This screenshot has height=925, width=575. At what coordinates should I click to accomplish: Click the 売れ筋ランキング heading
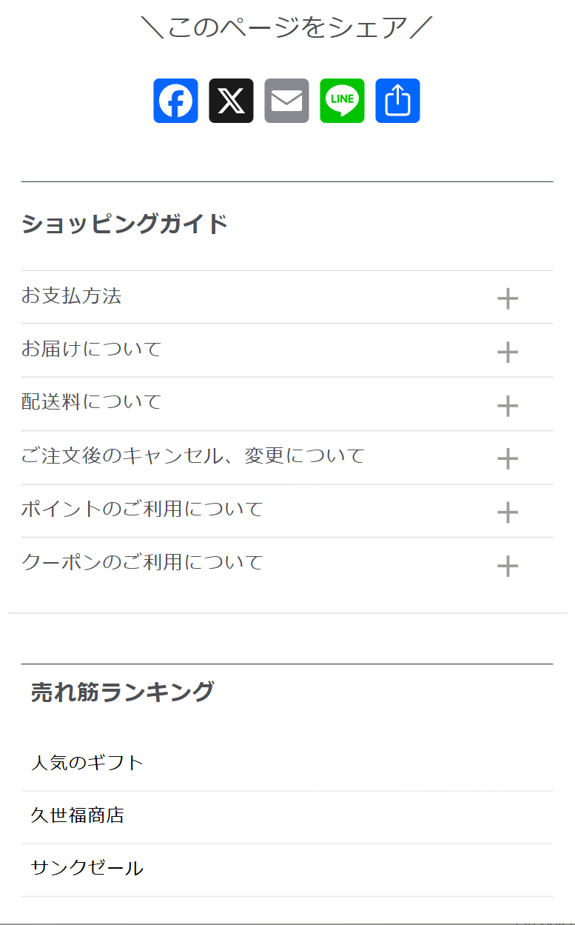tap(122, 692)
